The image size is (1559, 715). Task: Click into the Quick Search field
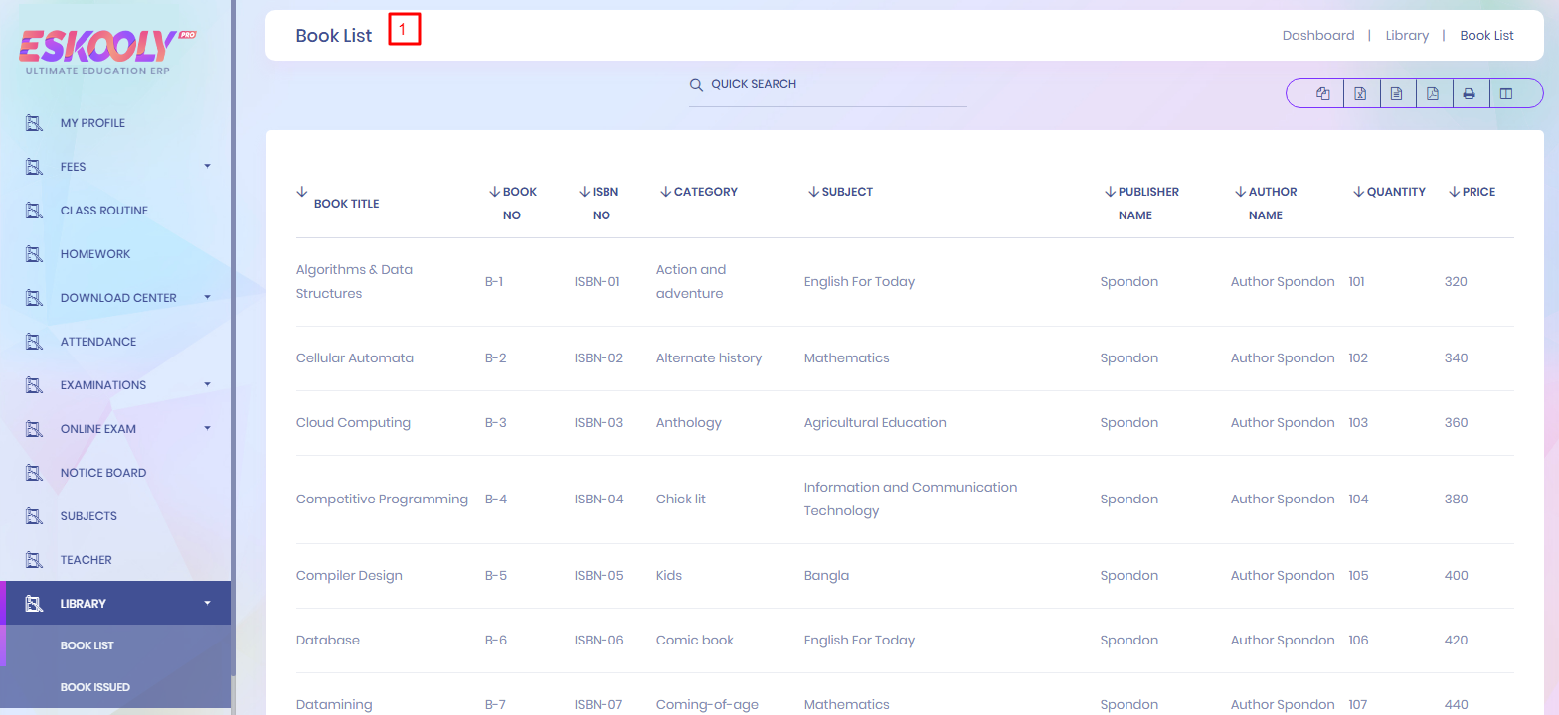point(835,85)
